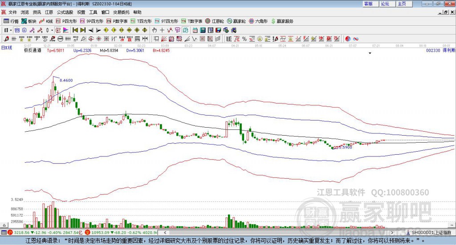Open the 9P四方形 tool
456x245 pixels.
(92, 21)
